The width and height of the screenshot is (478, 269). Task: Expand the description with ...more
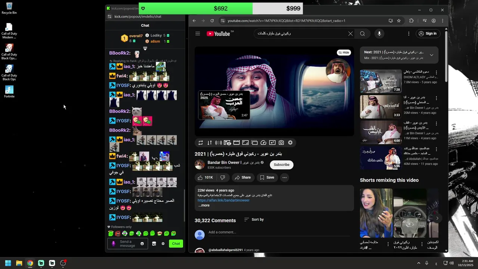204,205
